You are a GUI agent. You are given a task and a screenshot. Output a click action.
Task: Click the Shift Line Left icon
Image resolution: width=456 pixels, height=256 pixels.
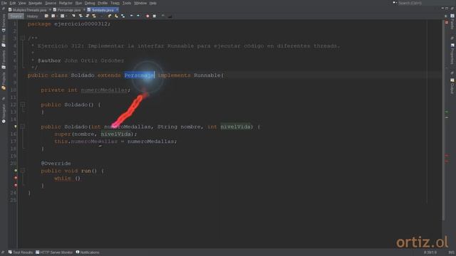point(131,16)
